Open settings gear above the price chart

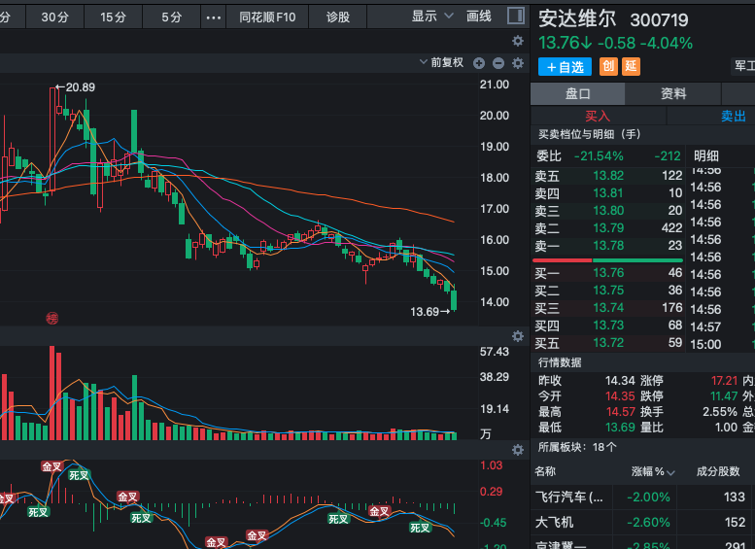click(x=518, y=41)
